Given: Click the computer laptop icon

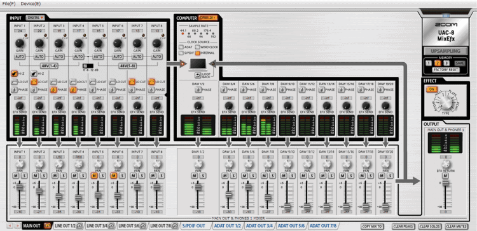Looking at the screenshot, I should click(198, 64).
